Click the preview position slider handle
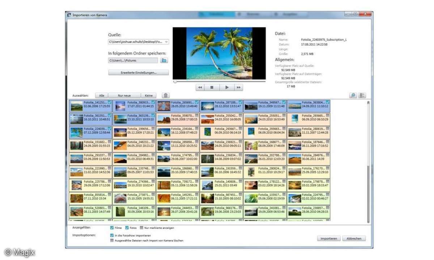Viewport: 434px width, 260px height. (175, 82)
